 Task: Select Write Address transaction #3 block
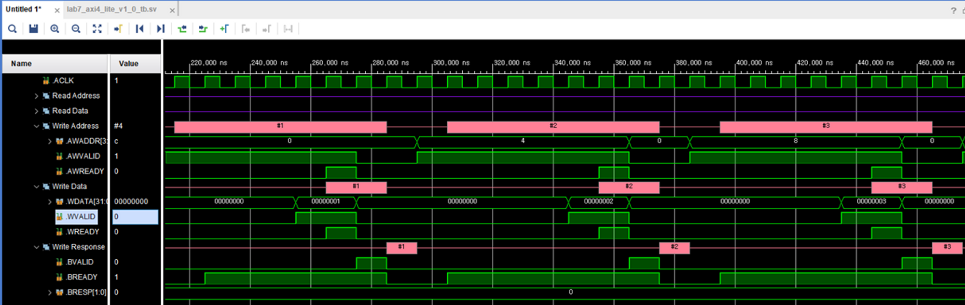(x=826, y=127)
